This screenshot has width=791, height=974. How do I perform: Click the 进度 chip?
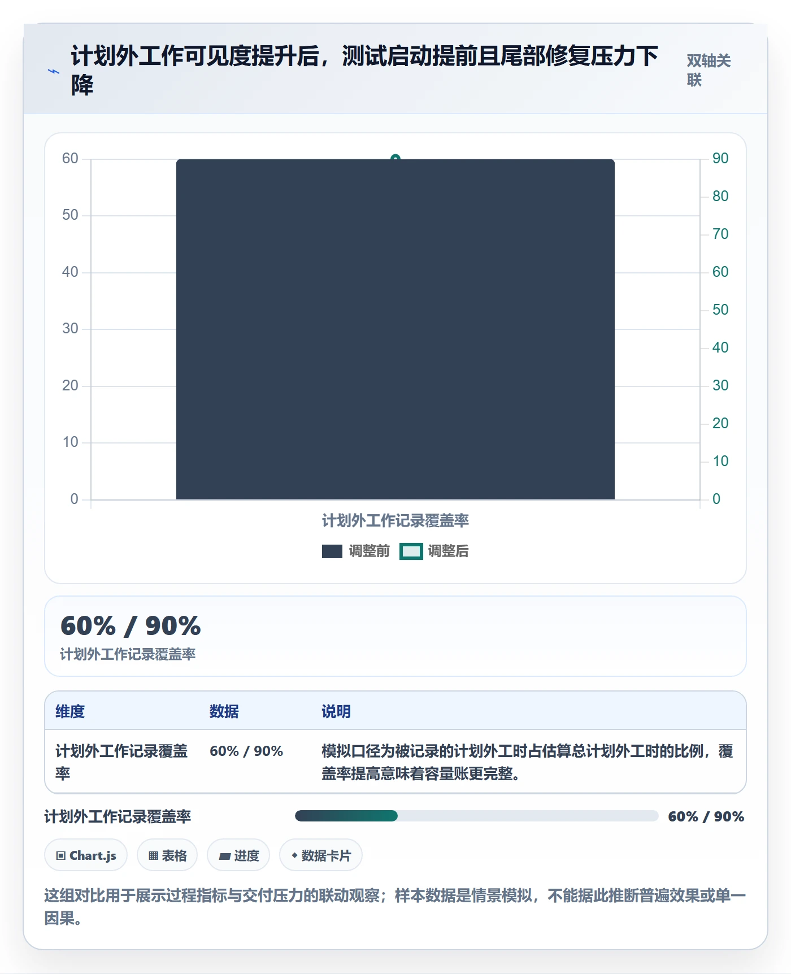pyautogui.click(x=238, y=855)
